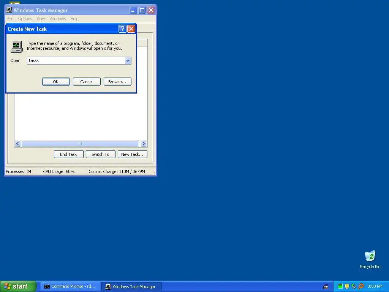Expand the Open field dropdown arrow
Viewport: 389px width, 292px height.
click(x=128, y=60)
